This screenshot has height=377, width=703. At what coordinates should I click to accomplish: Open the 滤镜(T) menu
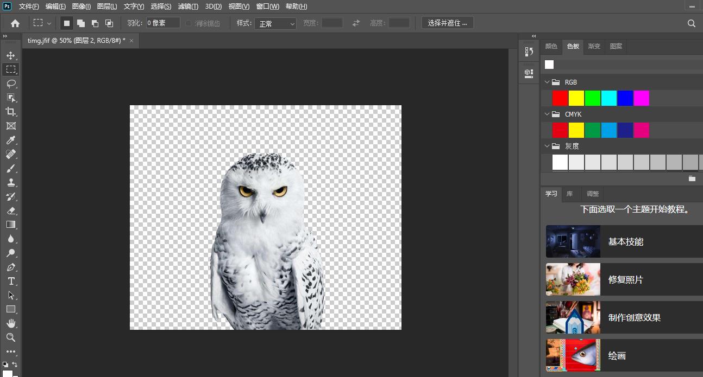[188, 7]
